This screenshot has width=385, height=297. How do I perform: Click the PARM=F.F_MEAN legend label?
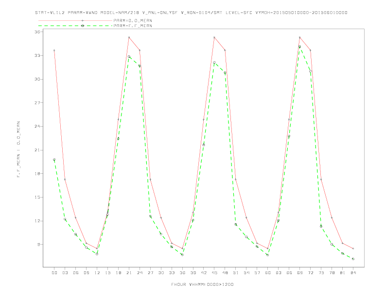(x=133, y=26)
